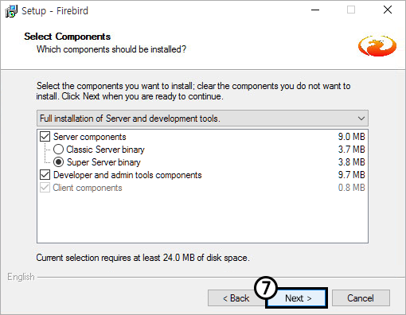Viewport: 406px width, 315px height.
Task: Click the disabled Client components checkbox
Action: pos(45,188)
